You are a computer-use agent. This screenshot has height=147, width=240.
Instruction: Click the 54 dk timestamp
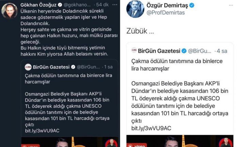tap(102, 5)
